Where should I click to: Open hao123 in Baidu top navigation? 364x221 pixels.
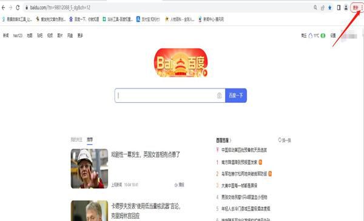(18, 36)
